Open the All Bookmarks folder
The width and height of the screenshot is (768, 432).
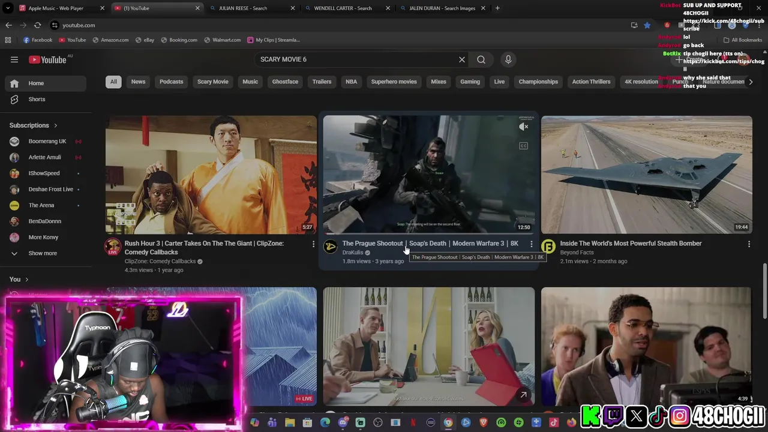(x=742, y=40)
